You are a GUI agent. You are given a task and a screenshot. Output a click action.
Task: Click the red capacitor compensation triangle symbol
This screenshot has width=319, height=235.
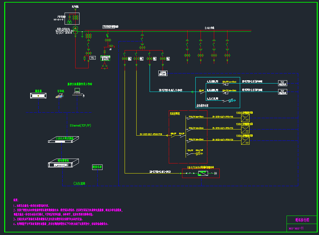tap(105, 66)
